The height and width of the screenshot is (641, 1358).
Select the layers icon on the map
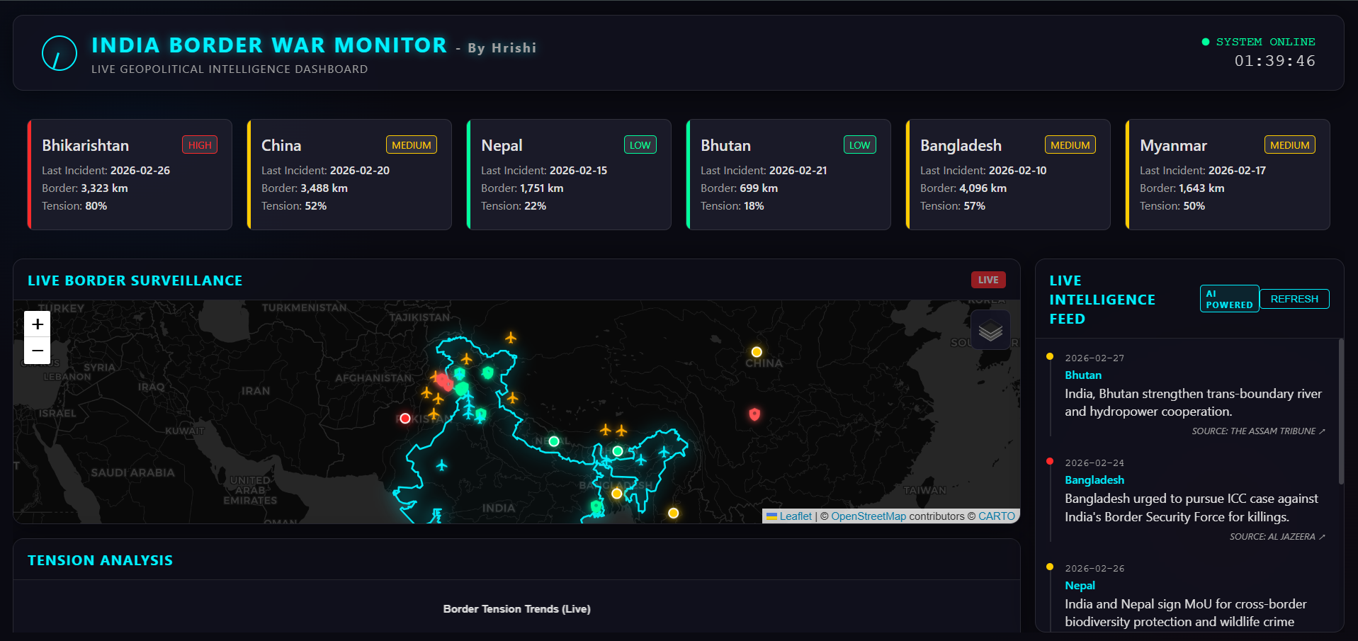[990, 329]
